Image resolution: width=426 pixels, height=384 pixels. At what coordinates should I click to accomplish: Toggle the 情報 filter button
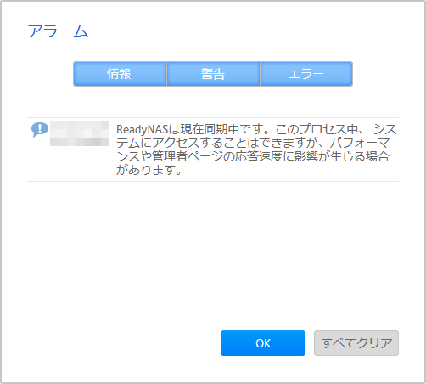[x=120, y=74]
